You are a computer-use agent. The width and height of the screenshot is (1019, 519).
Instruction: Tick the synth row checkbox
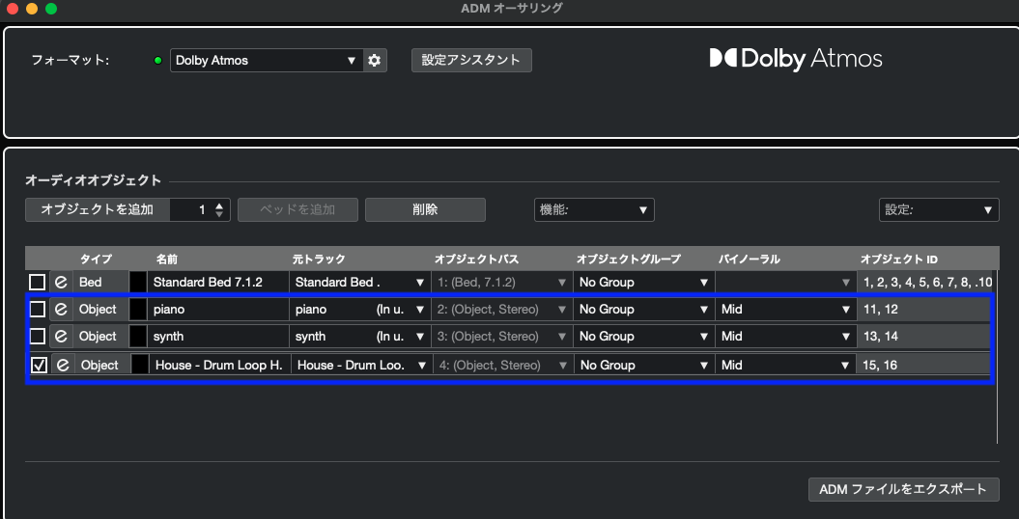coord(37,337)
